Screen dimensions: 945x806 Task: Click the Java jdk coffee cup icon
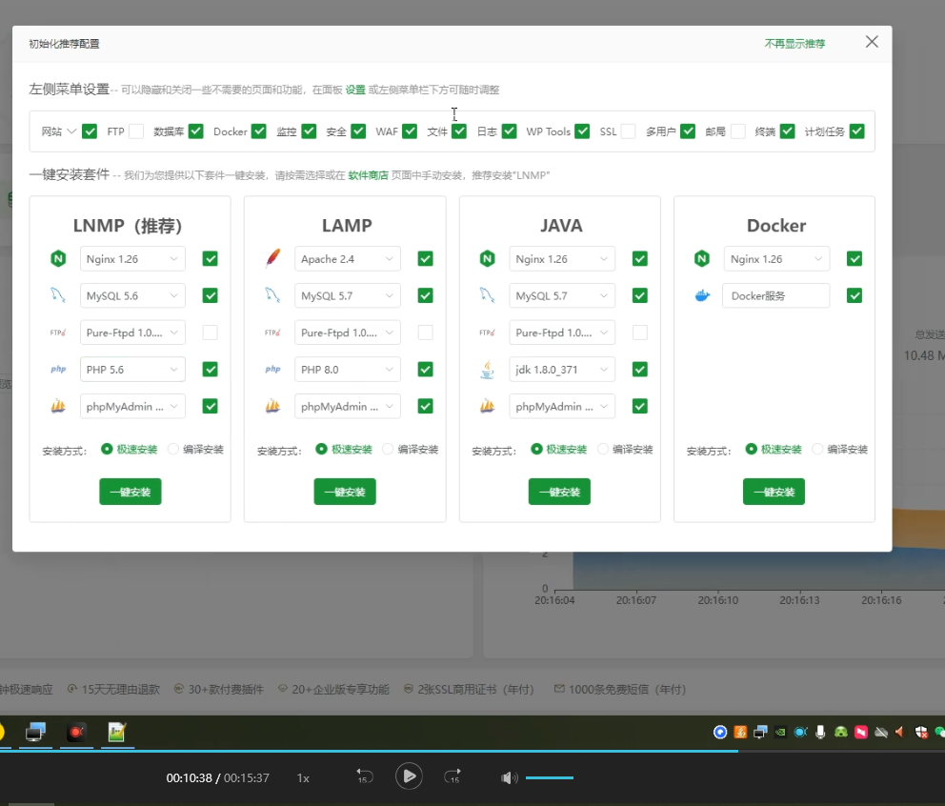(487, 369)
